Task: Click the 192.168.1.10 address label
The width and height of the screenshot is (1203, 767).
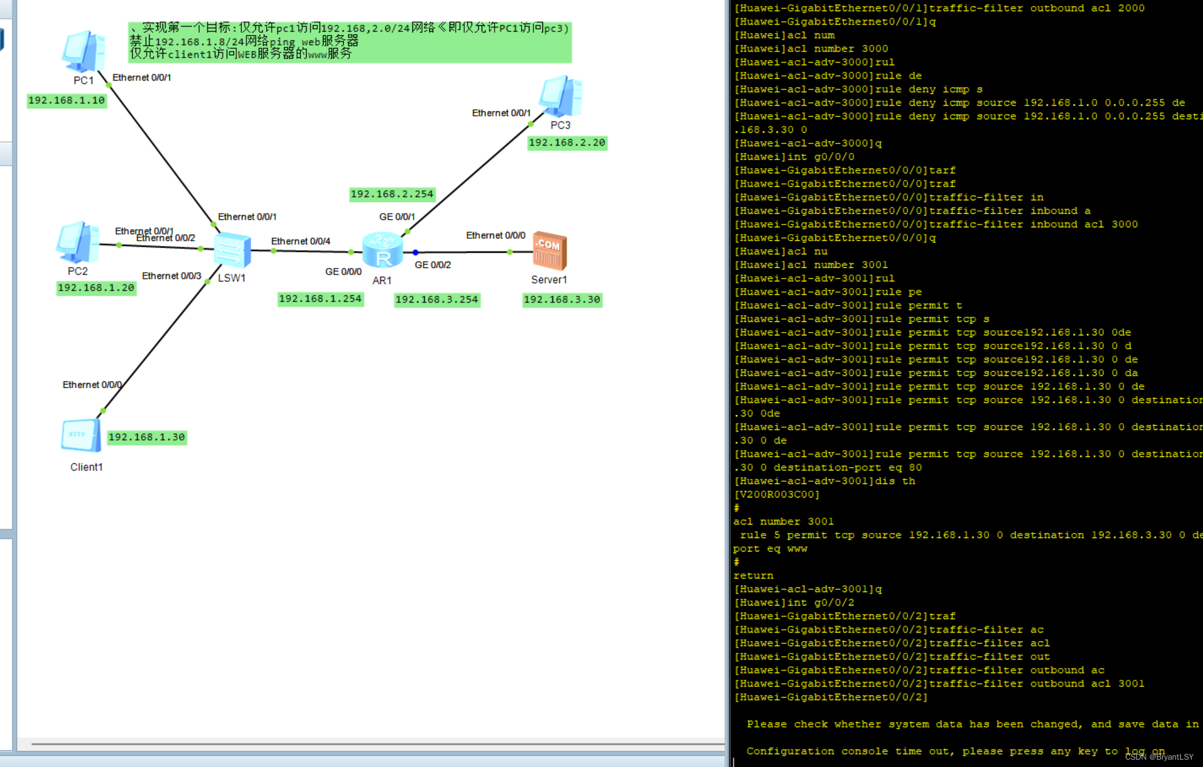Action: pyautogui.click(x=66, y=101)
